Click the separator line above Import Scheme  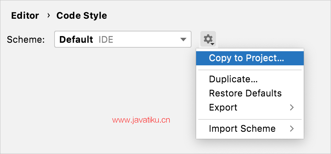coord(250,119)
